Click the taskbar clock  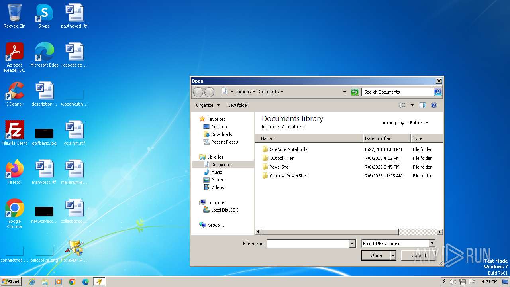tap(489, 282)
